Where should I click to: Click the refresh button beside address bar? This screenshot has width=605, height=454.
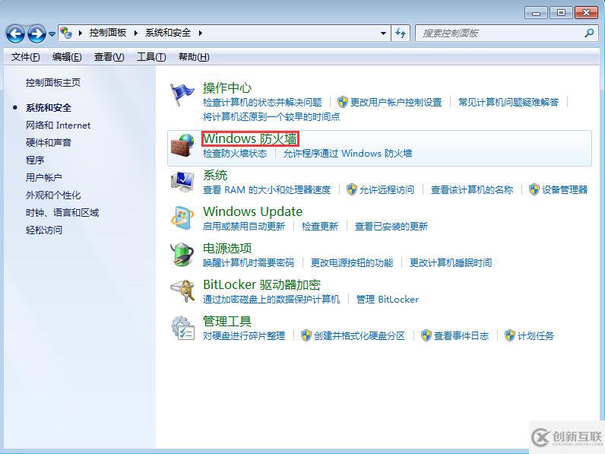tap(401, 33)
